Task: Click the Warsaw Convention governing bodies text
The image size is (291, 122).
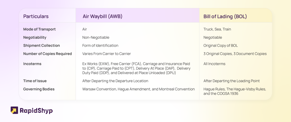Action: pyautogui.click(x=138, y=89)
